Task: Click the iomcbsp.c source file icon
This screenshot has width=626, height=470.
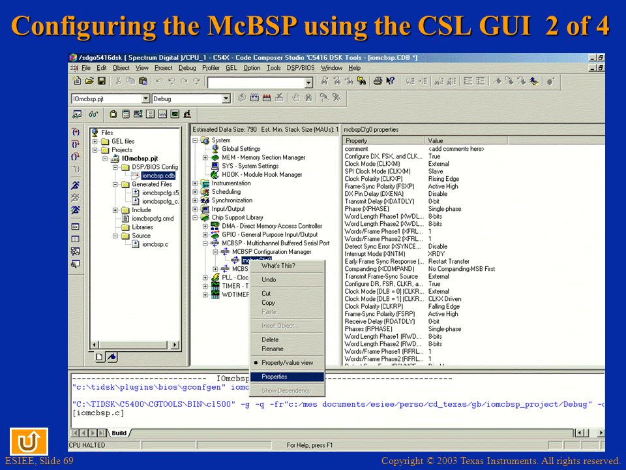Action: tap(136, 244)
